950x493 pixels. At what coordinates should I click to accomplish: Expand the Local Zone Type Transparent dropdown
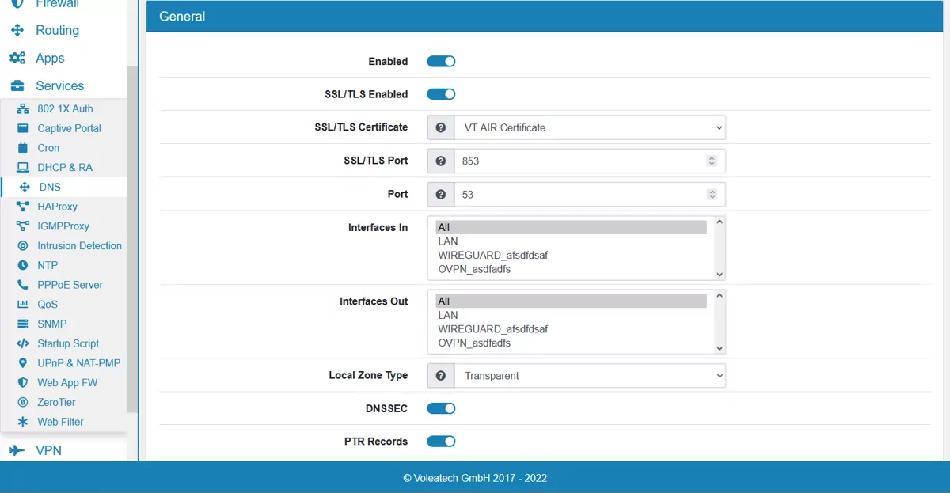tap(589, 376)
